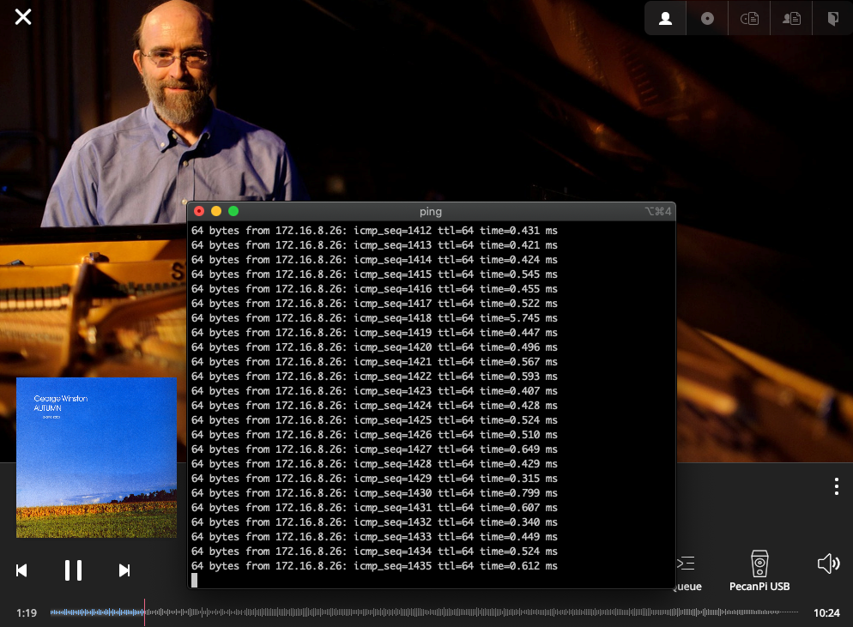Click the elapsed time 1:19 label
Viewport: 853px width, 627px height.
pyautogui.click(x=27, y=613)
